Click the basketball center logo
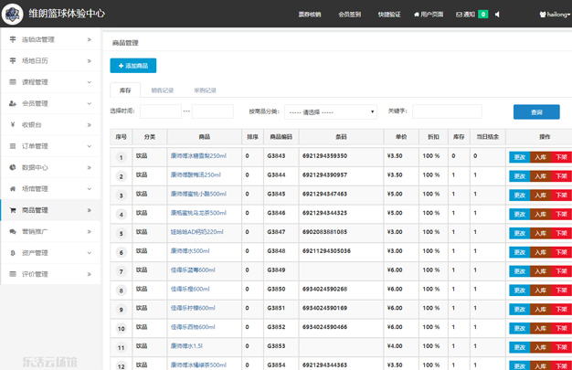The image size is (572, 370). [x=13, y=15]
